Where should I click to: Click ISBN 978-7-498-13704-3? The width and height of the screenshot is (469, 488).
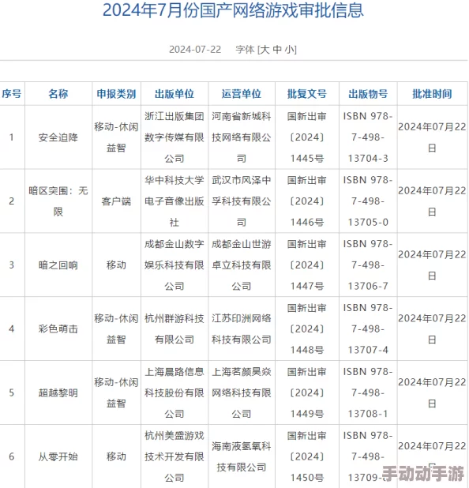(x=368, y=137)
